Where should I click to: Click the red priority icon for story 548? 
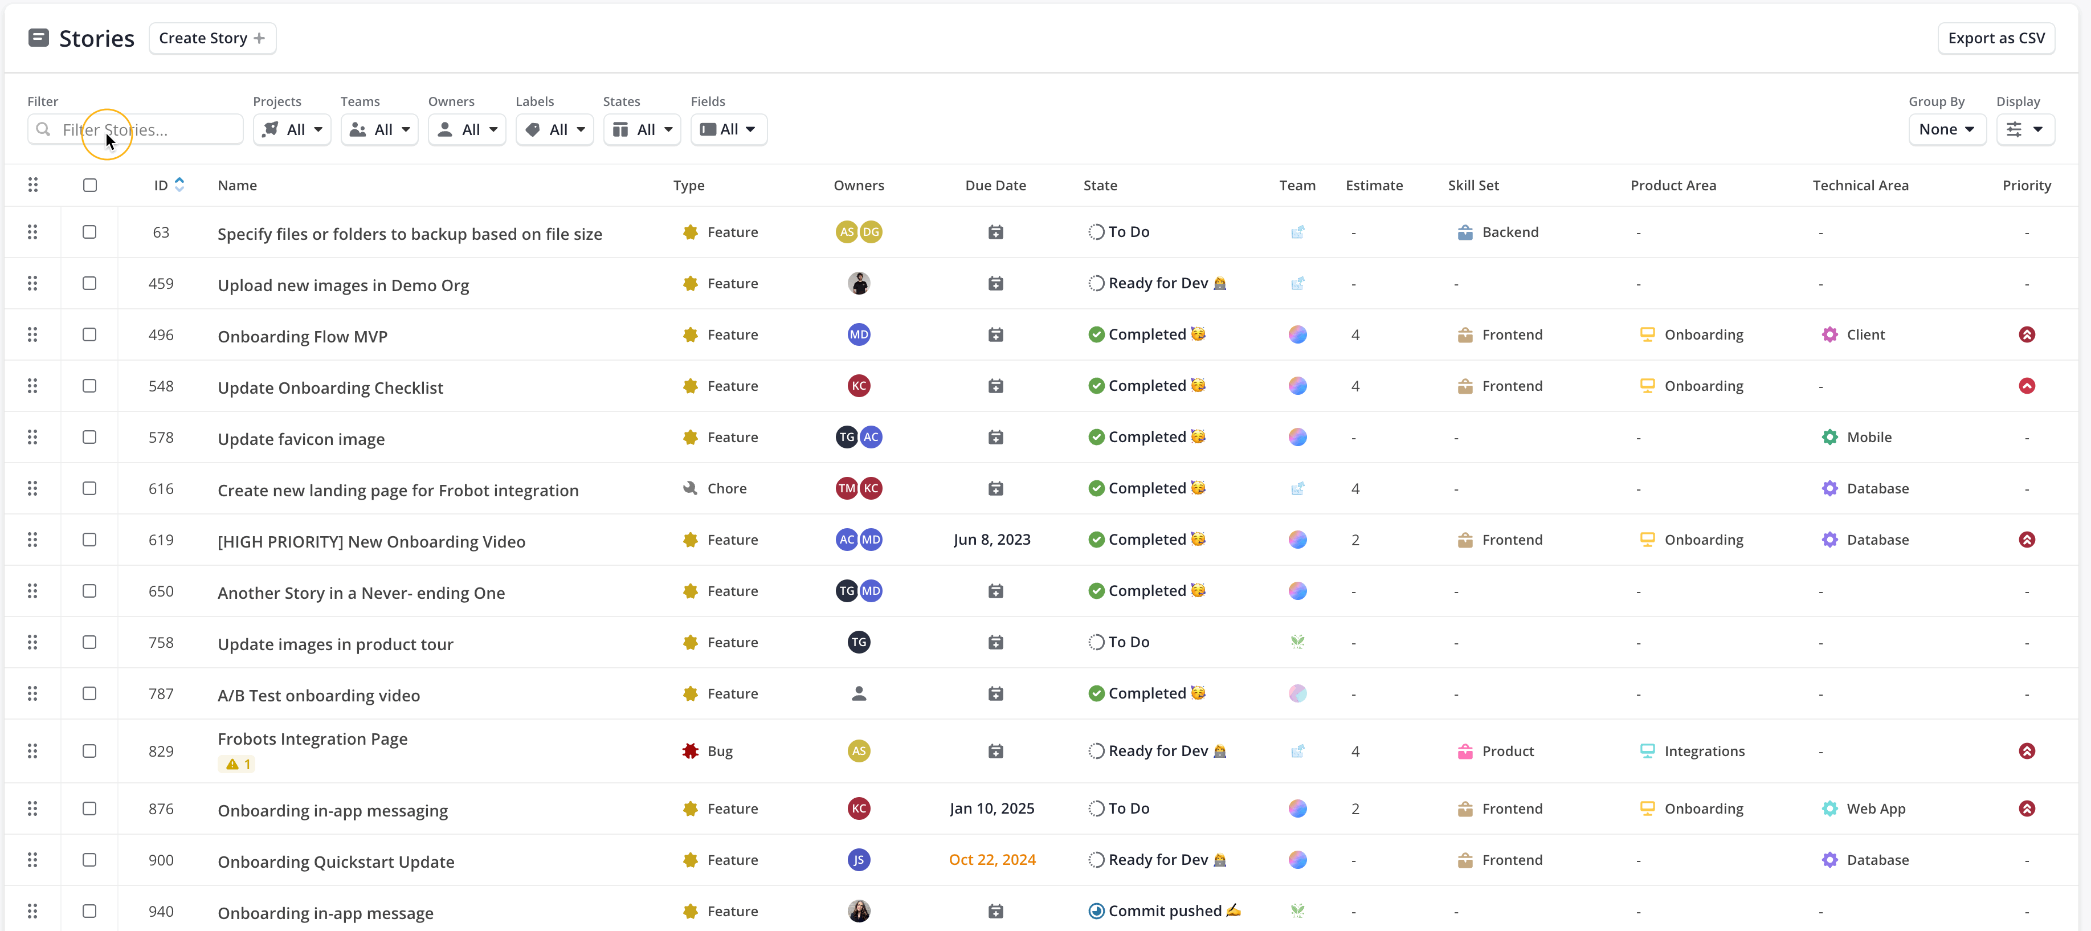(x=2026, y=386)
